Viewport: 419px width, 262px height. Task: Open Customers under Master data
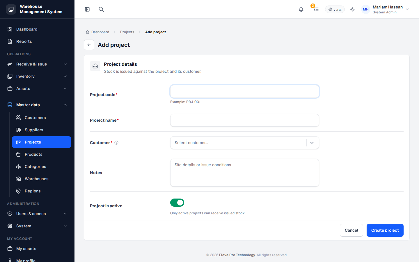(x=41, y=118)
